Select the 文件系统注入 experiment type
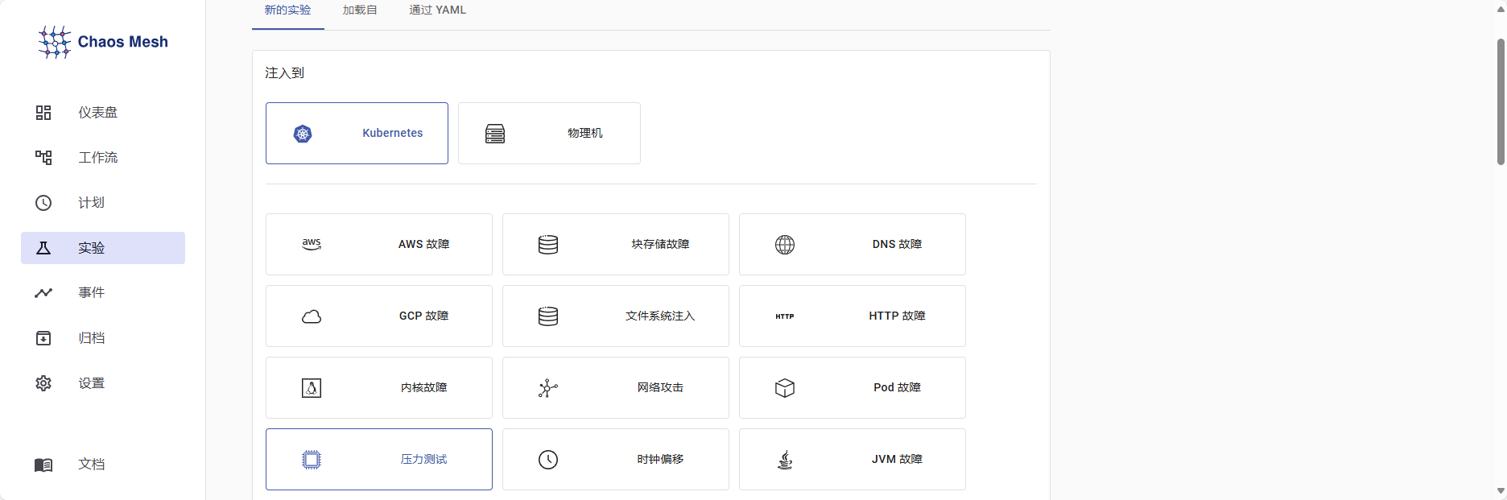The width and height of the screenshot is (1507, 500). pos(616,316)
